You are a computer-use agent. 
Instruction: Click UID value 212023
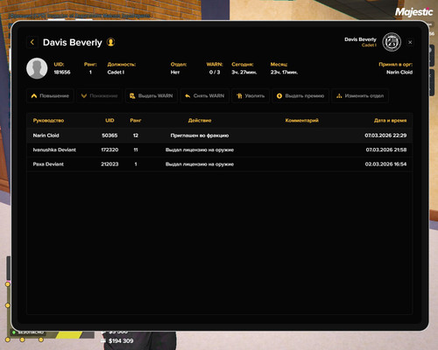tap(109, 164)
